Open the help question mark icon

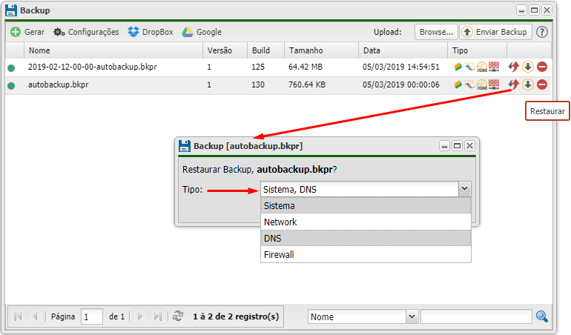tap(542, 32)
